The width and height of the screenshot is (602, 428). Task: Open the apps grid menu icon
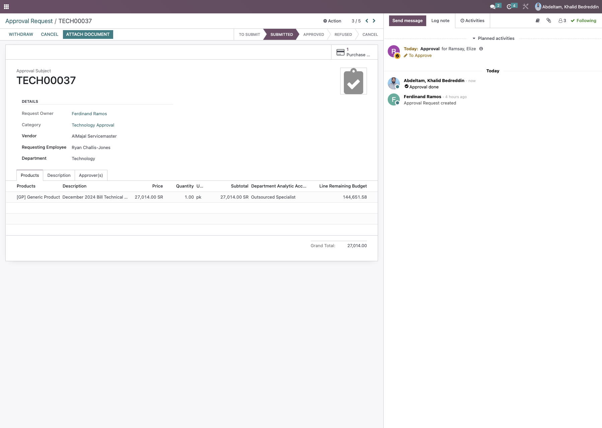point(6,7)
